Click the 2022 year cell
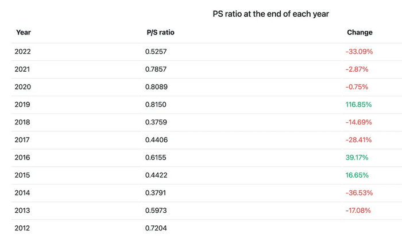 pyautogui.click(x=22, y=52)
